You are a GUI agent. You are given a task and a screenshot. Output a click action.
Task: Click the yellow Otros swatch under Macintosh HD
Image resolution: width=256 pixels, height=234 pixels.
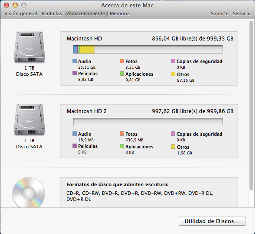point(173,74)
